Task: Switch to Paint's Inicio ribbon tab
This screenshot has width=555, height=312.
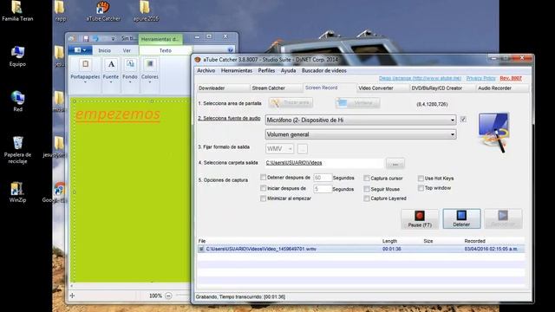Action: (104, 50)
